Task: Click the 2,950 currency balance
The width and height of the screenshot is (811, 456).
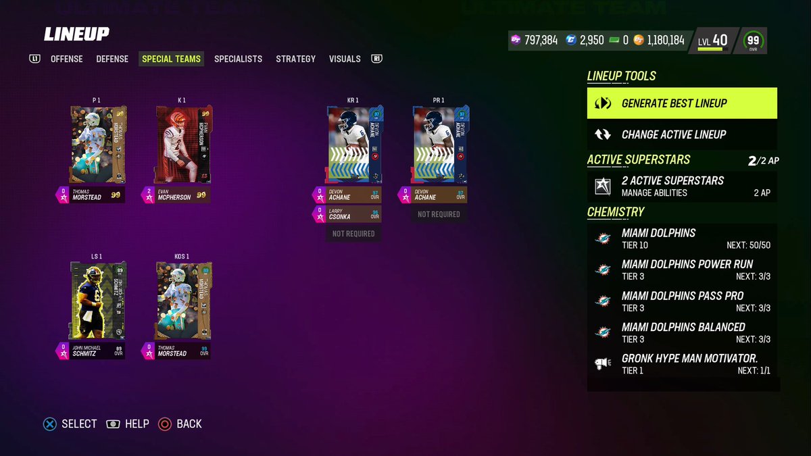Action: coord(591,41)
